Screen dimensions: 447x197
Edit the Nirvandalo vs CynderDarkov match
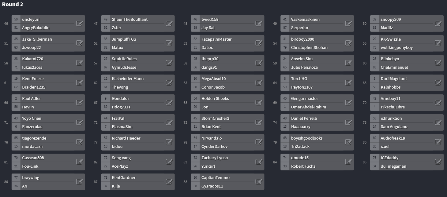point(259,142)
